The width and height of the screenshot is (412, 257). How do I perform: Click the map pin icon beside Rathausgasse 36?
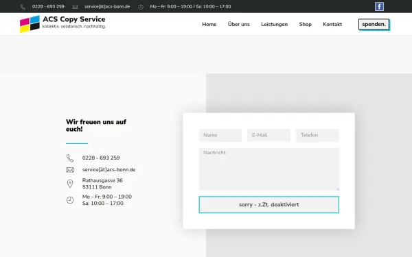point(70,184)
